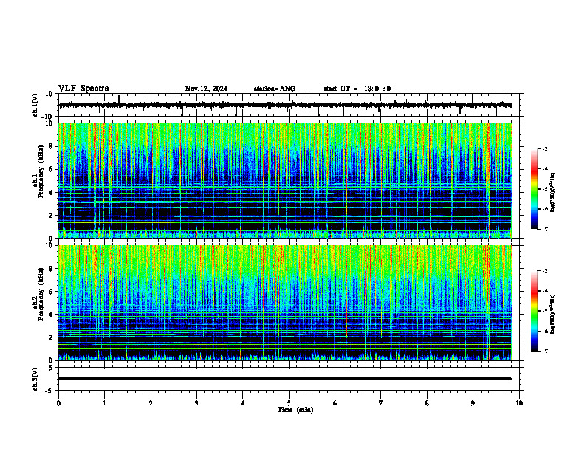Click the ch.2 spectrogram color scale bar
Image resolution: width=585 pixels, height=452 pixels.
[x=534, y=311]
